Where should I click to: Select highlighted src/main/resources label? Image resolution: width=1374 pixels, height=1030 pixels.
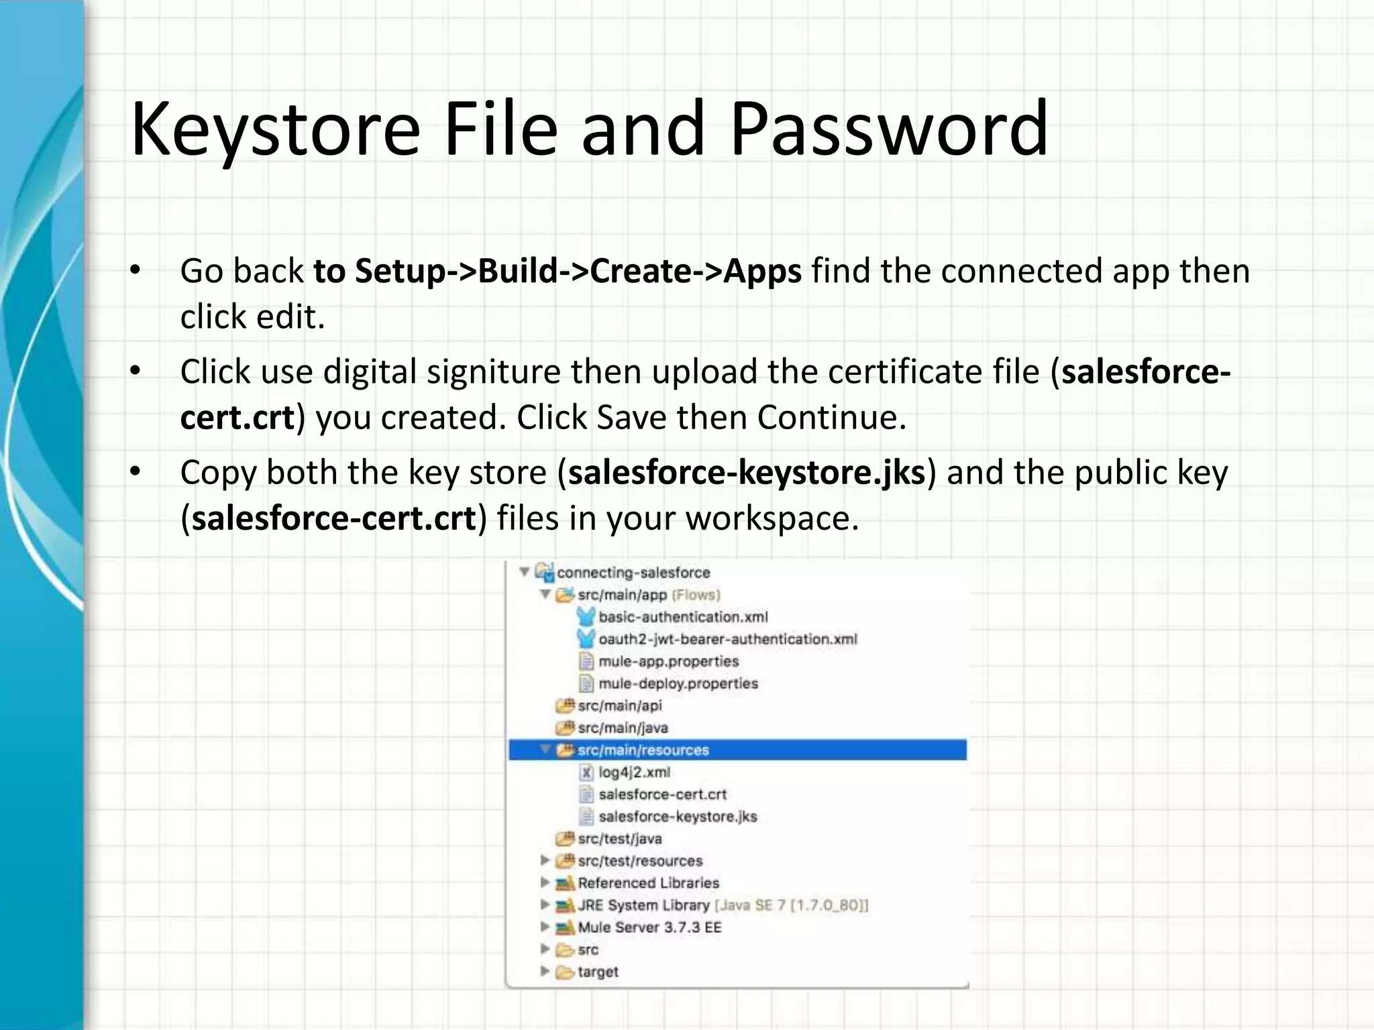coord(643,750)
